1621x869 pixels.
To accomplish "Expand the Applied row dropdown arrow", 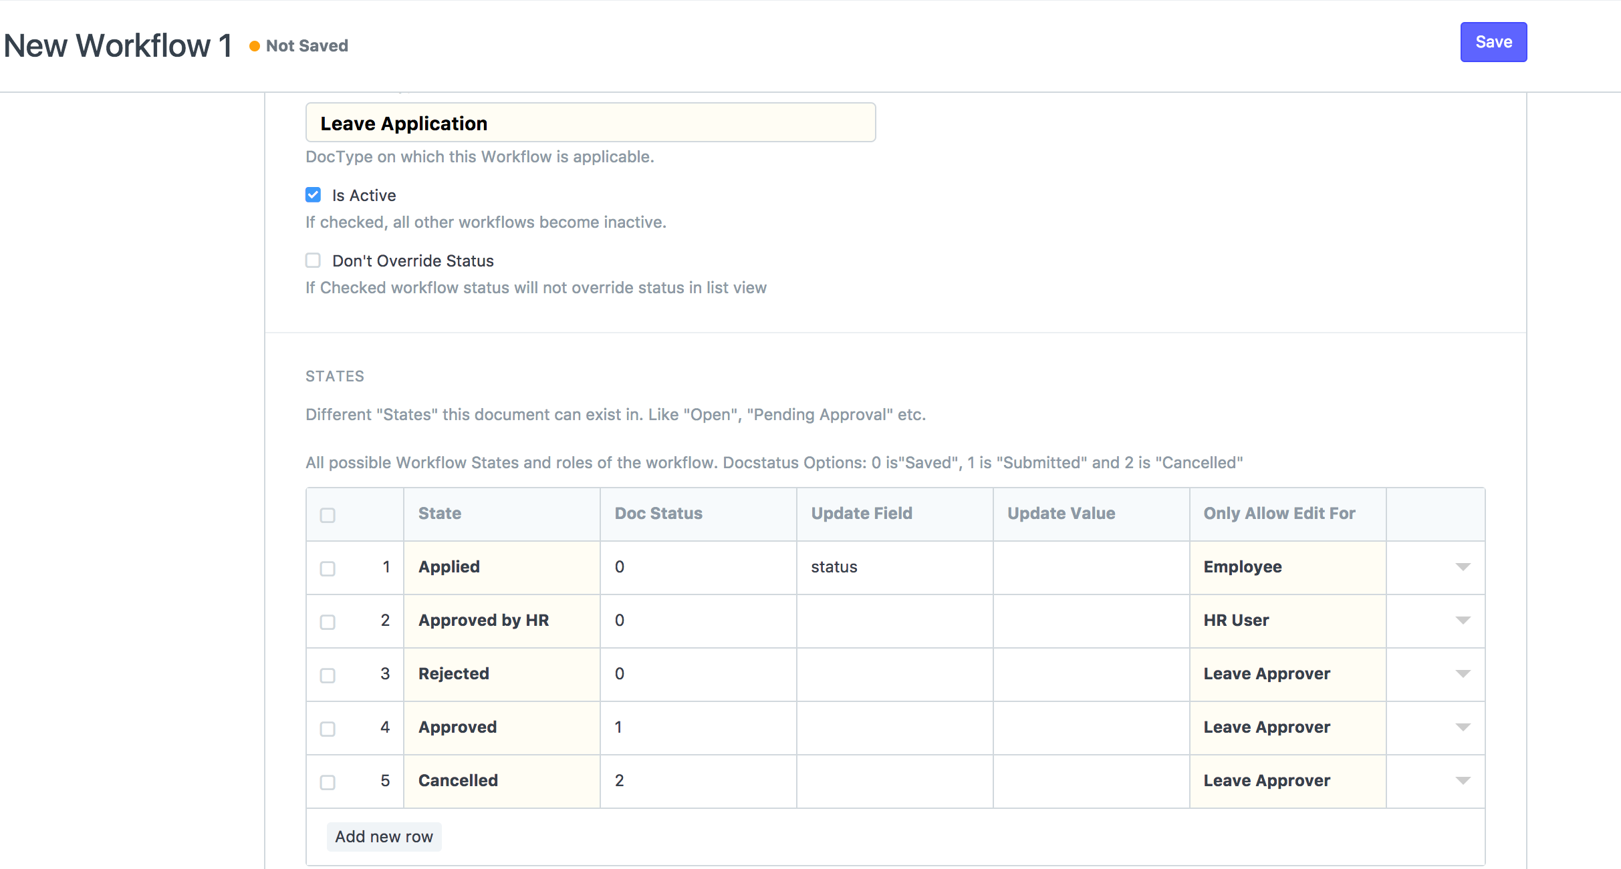I will coord(1463,567).
